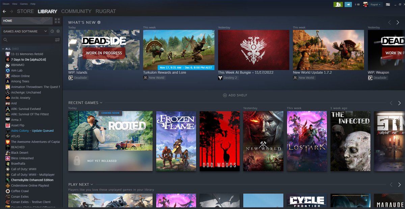Click the Aim Lab icon in list

[8, 71]
